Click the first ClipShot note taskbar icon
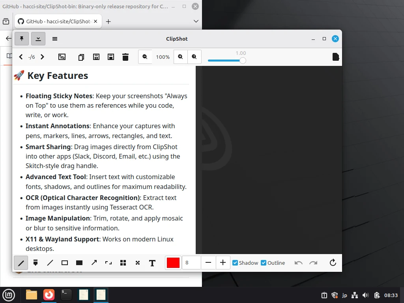This screenshot has width=404, height=303. coord(84,295)
